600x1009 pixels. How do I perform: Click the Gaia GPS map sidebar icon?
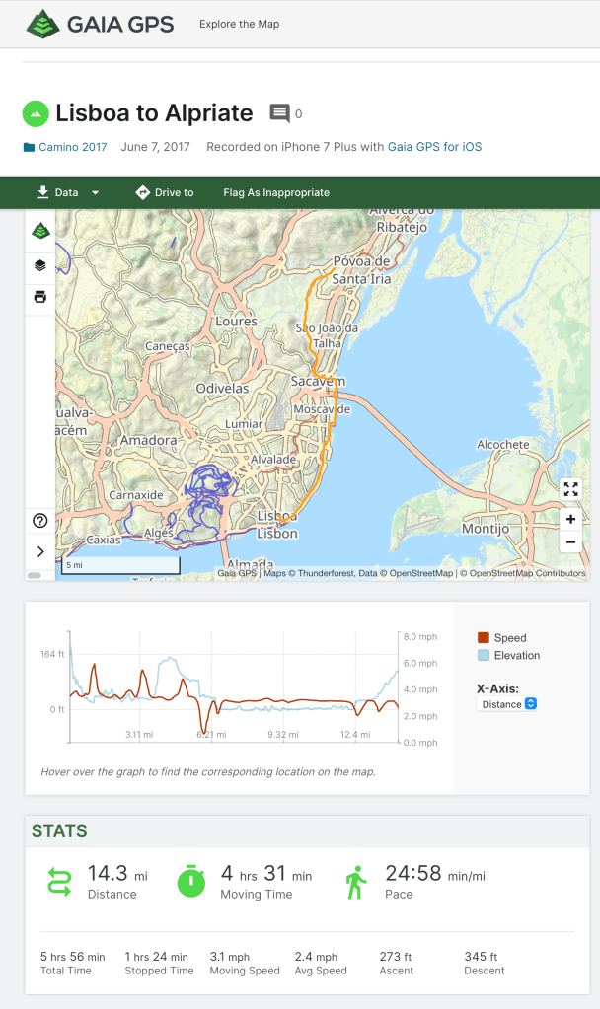point(40,231)
